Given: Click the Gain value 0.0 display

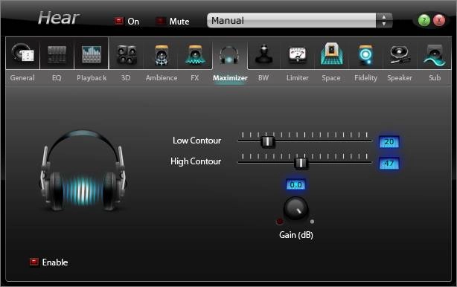Looking at the screenshot, I should click(x=295, y=185).
